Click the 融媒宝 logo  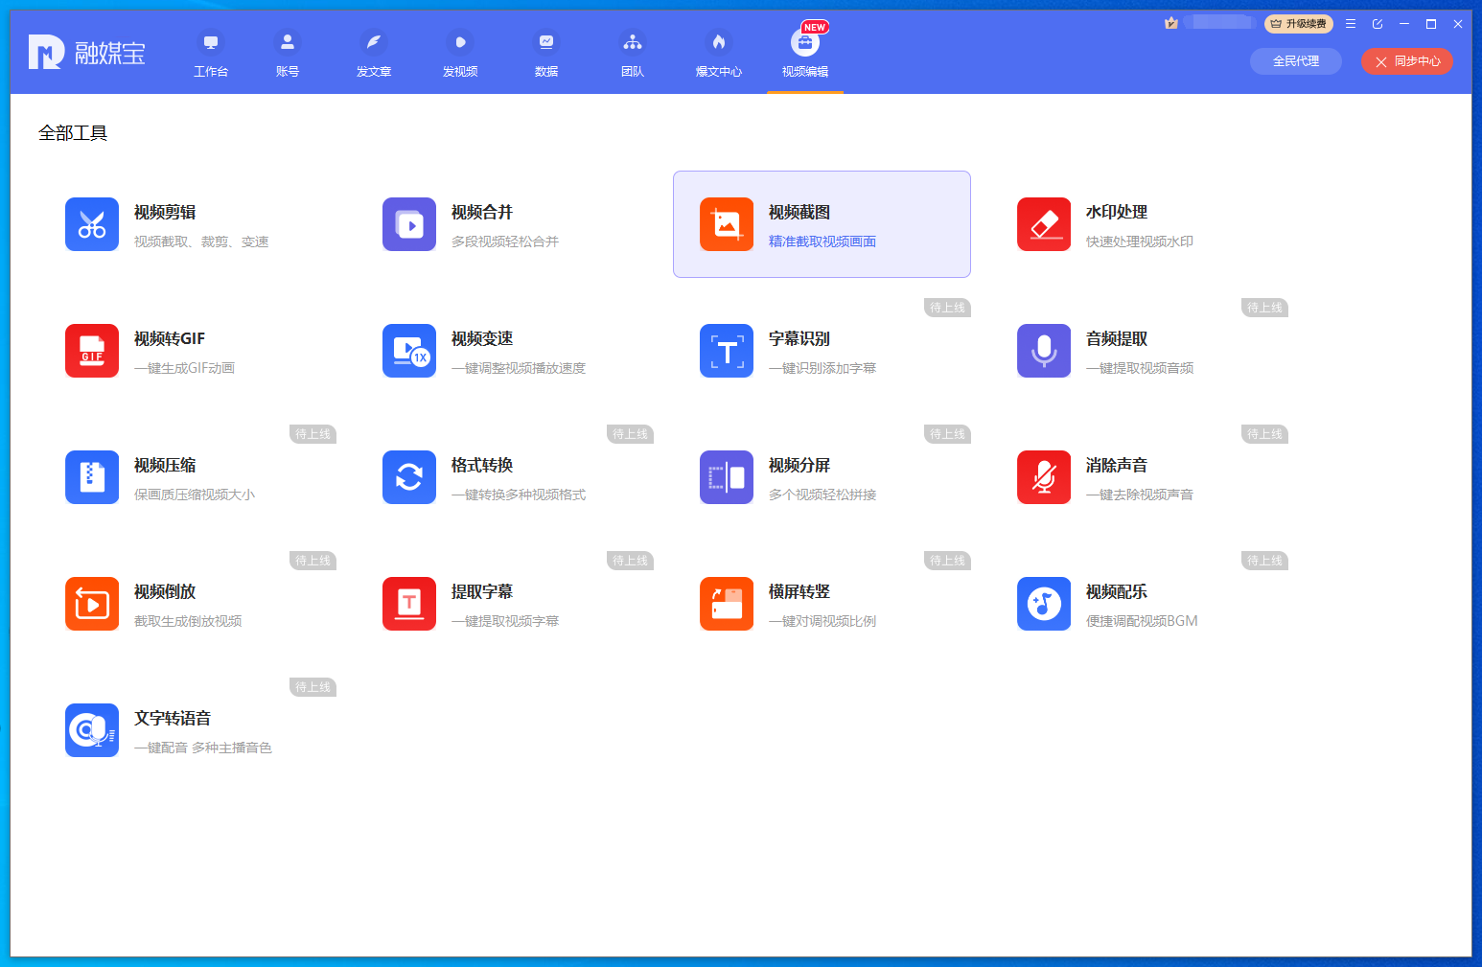click(87, 53)
